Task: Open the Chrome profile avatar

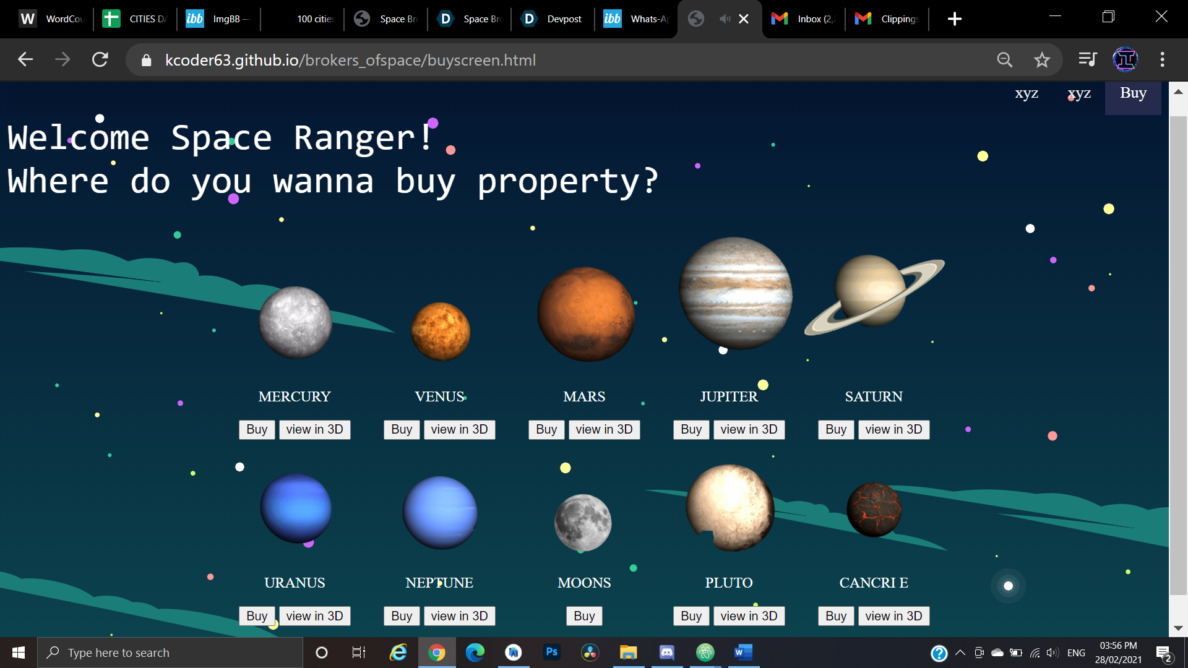Action: click(1125, 60)
